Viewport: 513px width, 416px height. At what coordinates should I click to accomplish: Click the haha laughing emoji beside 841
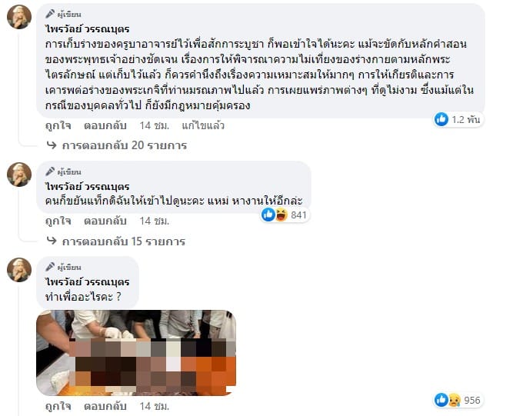tap(281, 215)
